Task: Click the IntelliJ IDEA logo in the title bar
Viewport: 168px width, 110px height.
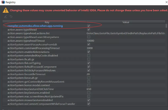Action: 3,2
